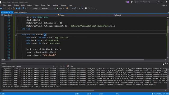The height and width of the screenshot is (95, 169).
Task: Save the current file with Save icon
Action: (17, 8)
